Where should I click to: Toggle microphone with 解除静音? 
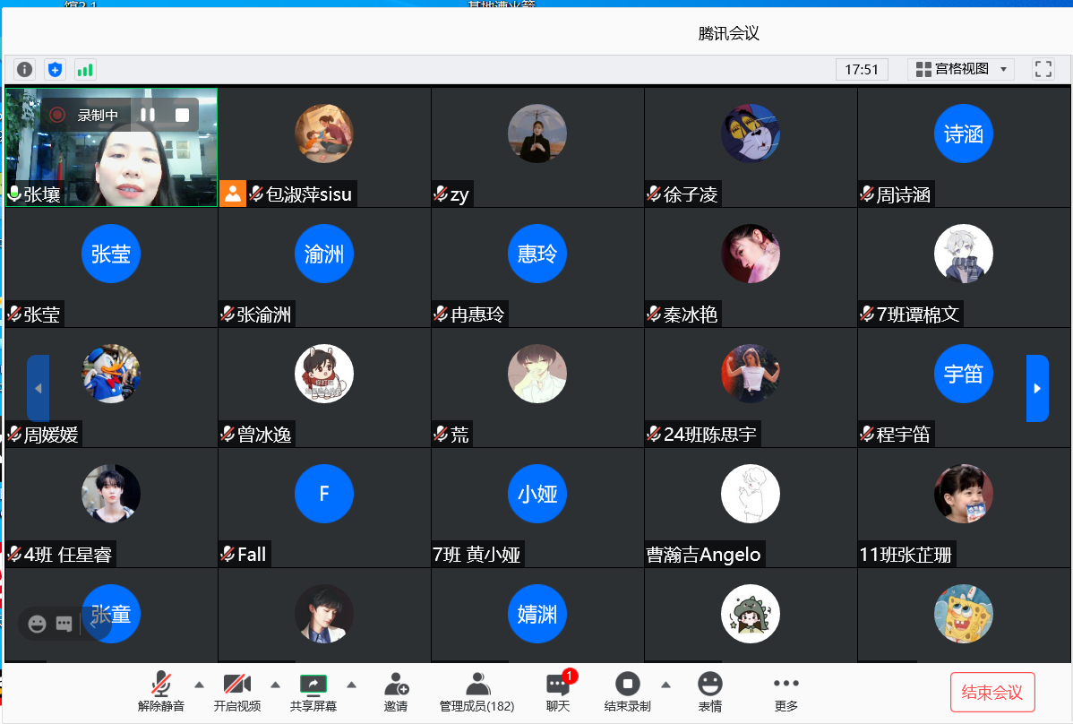coord(161,693)
